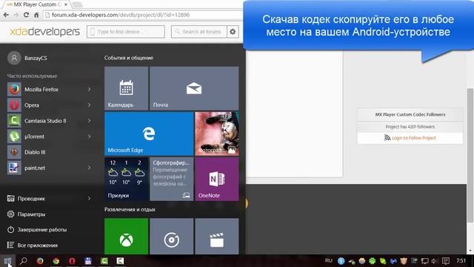Click the Windows Start button on taskbar
474x267 pixels.
pos(7,261)
